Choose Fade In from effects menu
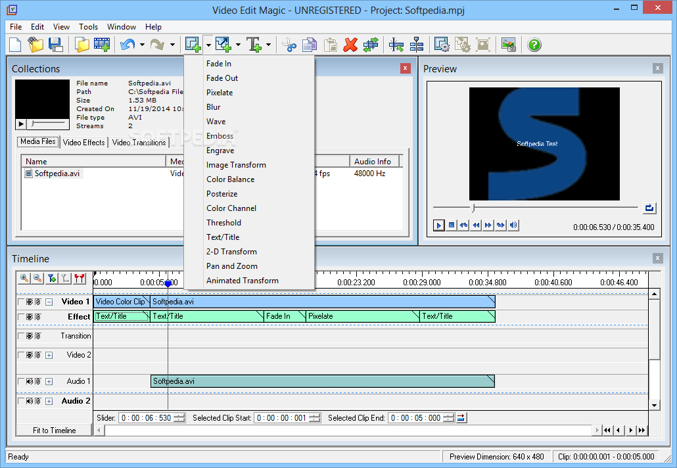 (219, 64)
